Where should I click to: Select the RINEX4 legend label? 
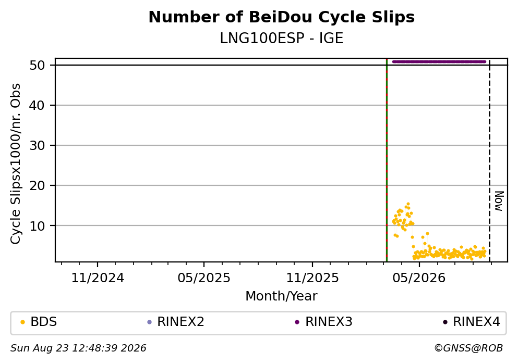(x=476, y=322)
